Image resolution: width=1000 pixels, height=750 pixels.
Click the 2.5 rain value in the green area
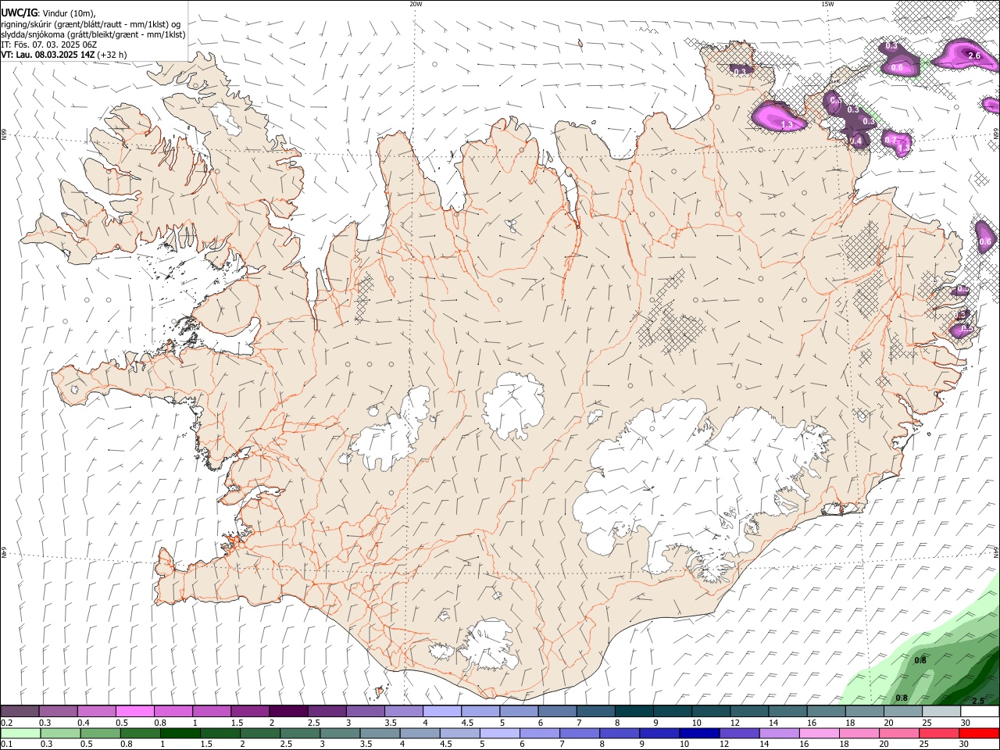tap(978, 701)
